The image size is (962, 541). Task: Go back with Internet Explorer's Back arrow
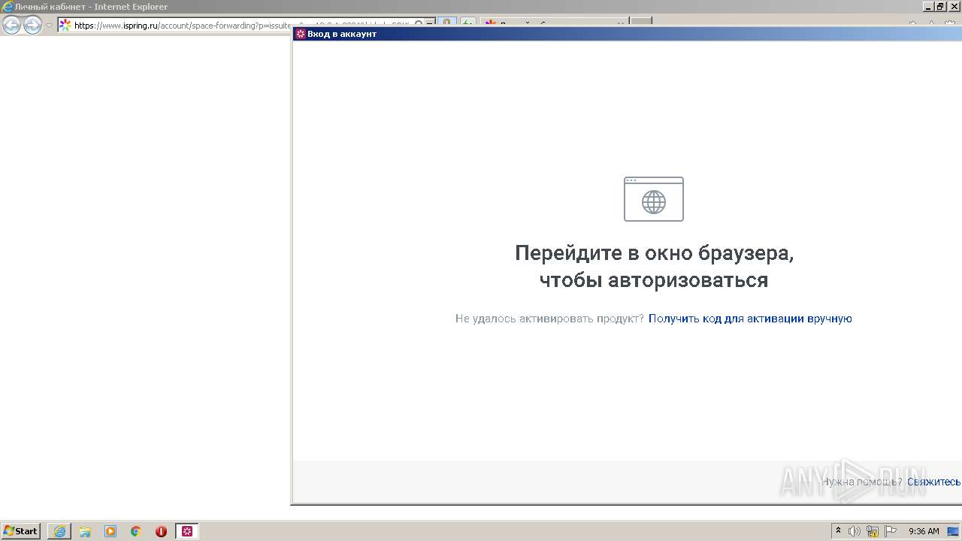coord(11,25)
